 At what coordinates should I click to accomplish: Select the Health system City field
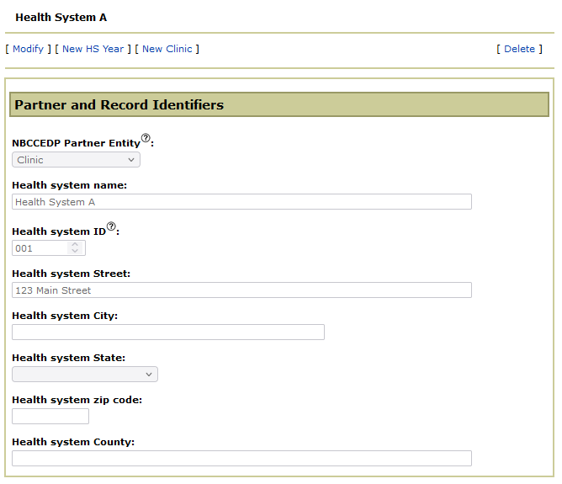point(168,332)
